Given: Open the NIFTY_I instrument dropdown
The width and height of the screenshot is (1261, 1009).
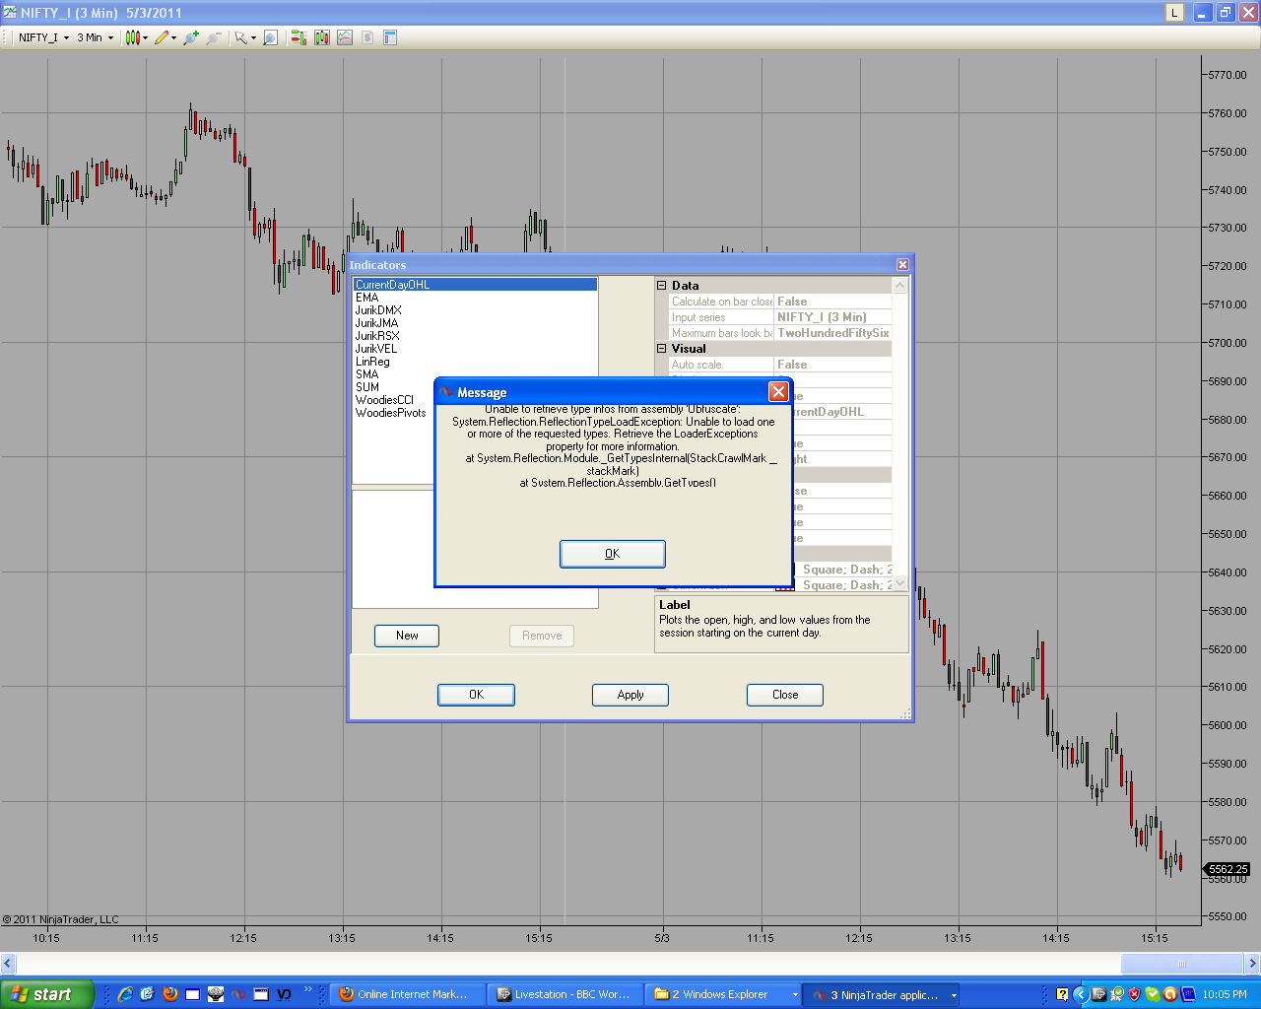Looking at the screenshot, I should click(44, 37).
